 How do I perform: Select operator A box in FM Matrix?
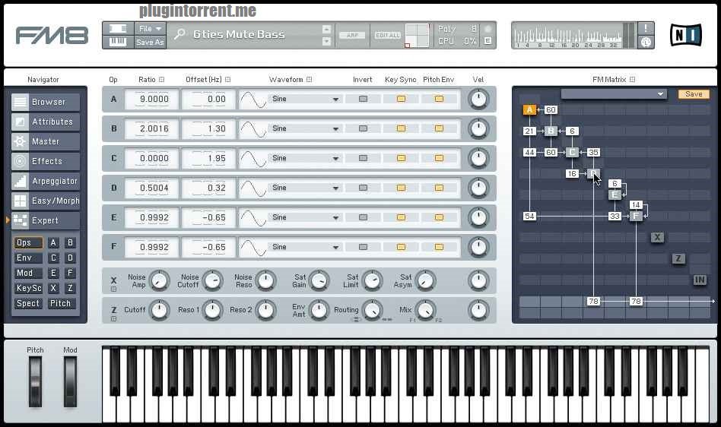pyautogui.click(x=529, y=109)
